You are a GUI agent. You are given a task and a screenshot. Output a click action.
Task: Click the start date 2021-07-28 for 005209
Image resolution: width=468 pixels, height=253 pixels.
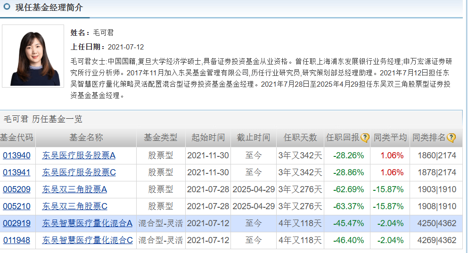(x=208, y=189)
